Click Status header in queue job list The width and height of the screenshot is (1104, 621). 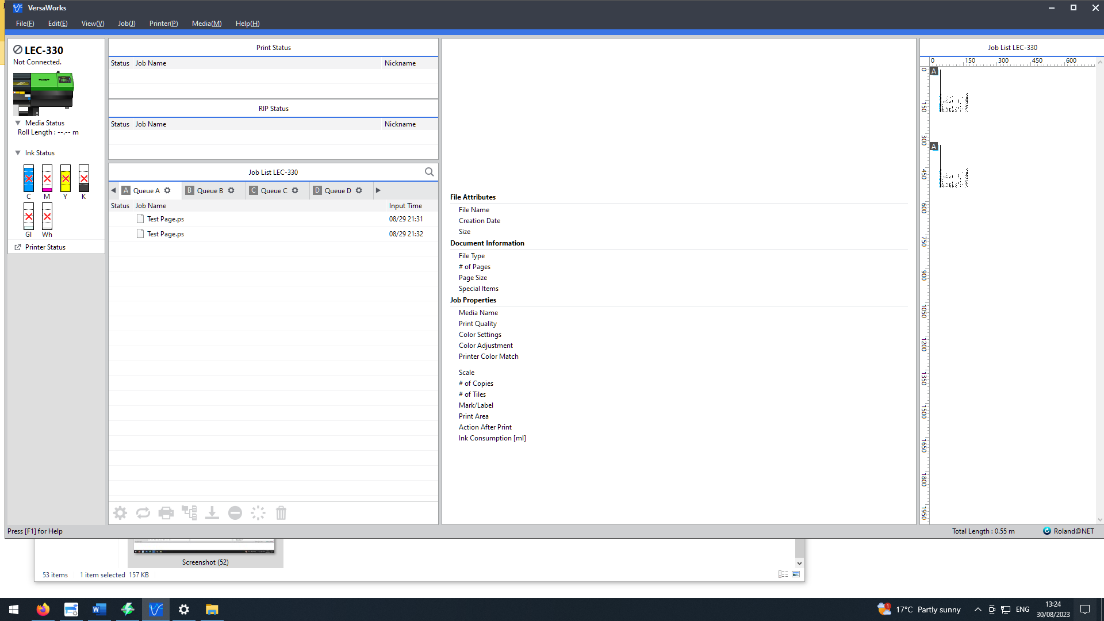click(x=120, y=206)
